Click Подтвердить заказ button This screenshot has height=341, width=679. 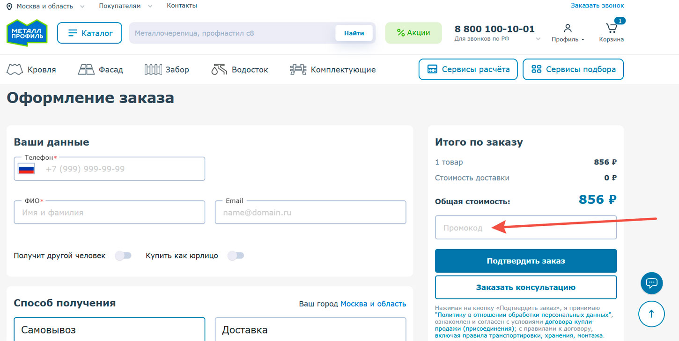coord(526,261)
